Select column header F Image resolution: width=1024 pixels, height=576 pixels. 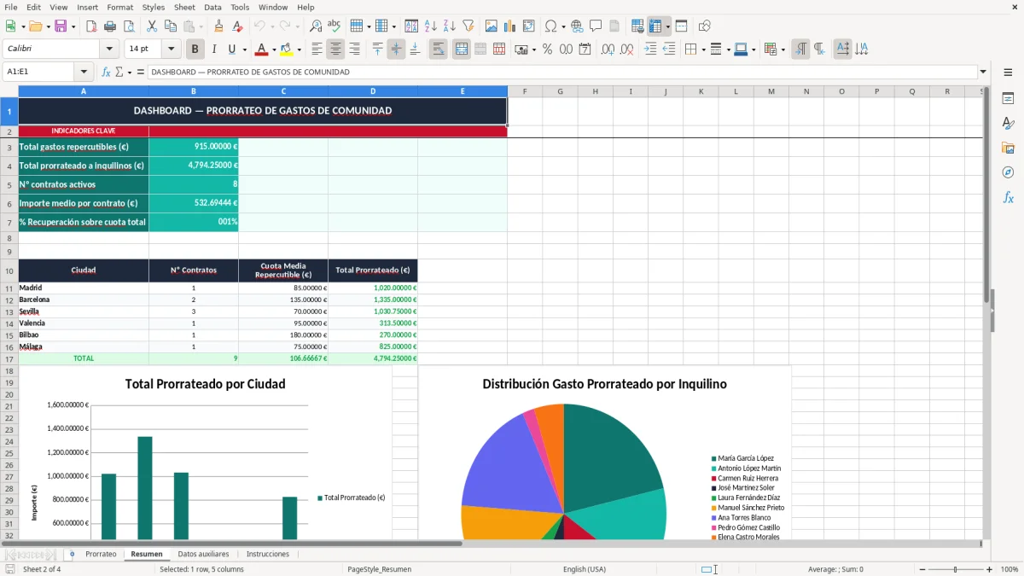pyautogui.click(x=525, y=91)
